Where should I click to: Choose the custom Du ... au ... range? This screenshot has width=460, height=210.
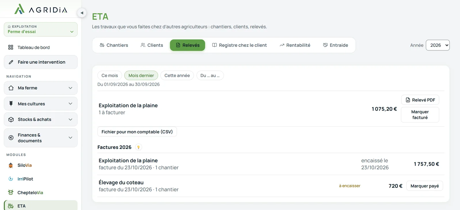210,76
